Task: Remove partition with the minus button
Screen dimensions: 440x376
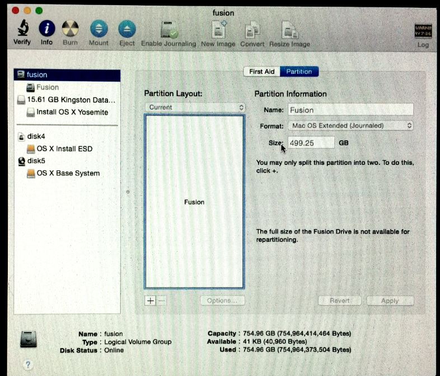Action: point(161,301)
